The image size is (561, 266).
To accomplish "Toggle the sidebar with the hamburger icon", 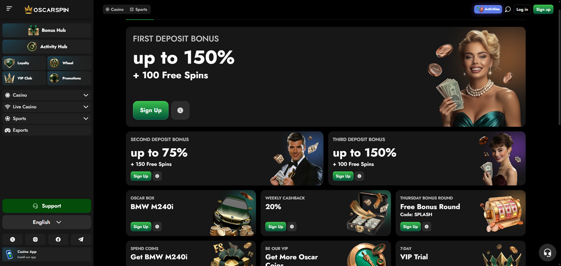I will click(x=8, y=8).
